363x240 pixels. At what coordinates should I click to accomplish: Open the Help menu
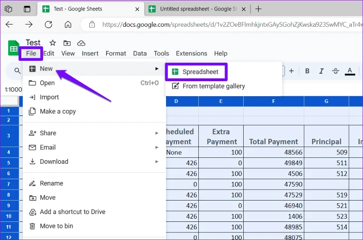tap(221, 54)
